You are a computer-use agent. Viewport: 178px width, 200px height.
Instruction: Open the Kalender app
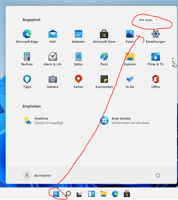78,36
